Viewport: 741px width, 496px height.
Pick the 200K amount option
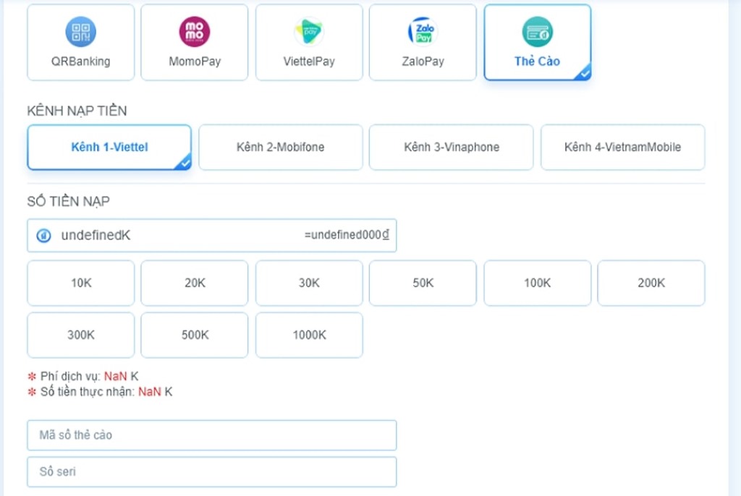(651, 283)
